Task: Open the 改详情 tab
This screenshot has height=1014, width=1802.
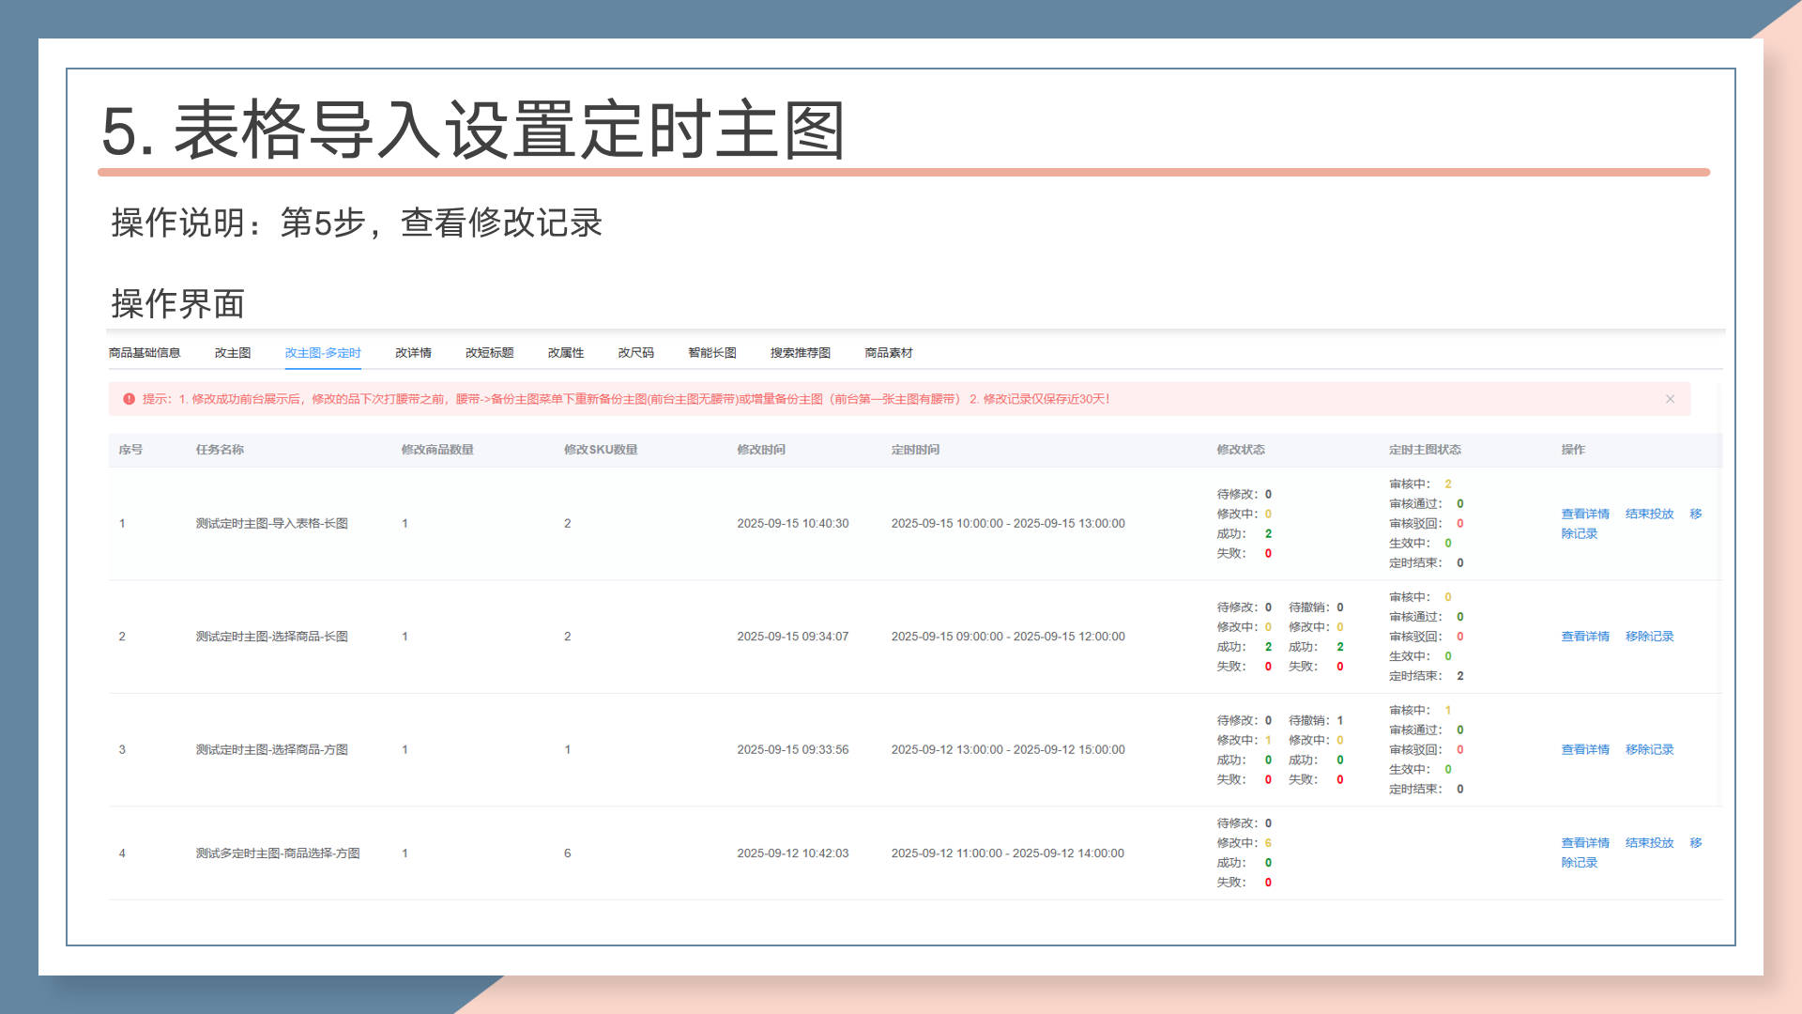Action: tap(413, 353)
